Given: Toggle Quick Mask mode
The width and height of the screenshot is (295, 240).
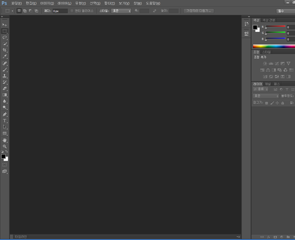Looking at the screenshot, I should [4, 165].
